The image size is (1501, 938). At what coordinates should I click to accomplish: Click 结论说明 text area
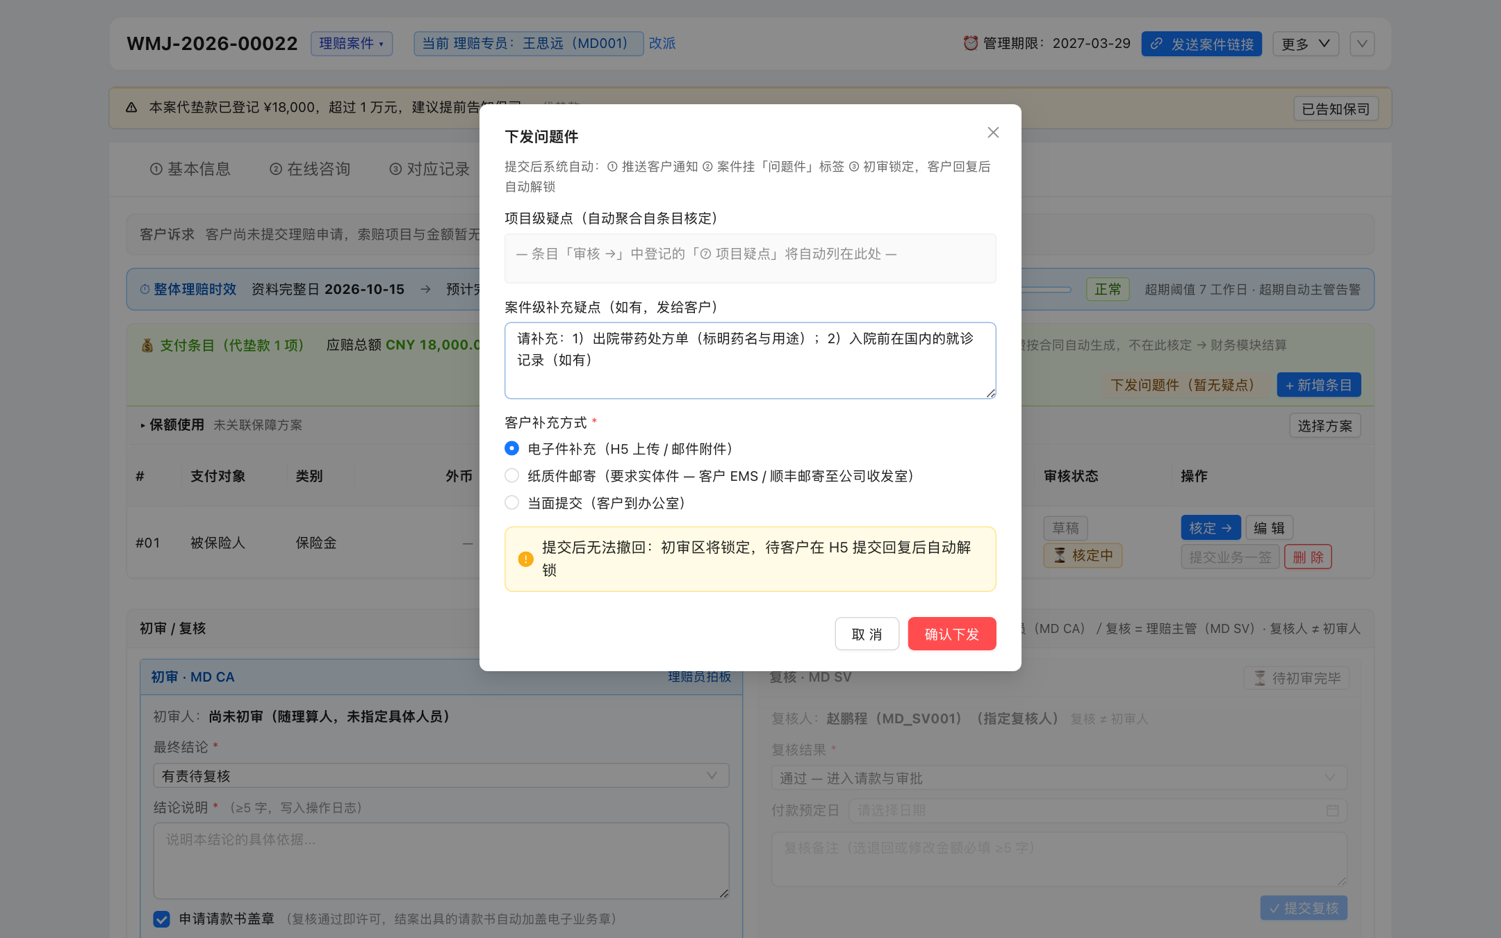(x=441, y=861)
